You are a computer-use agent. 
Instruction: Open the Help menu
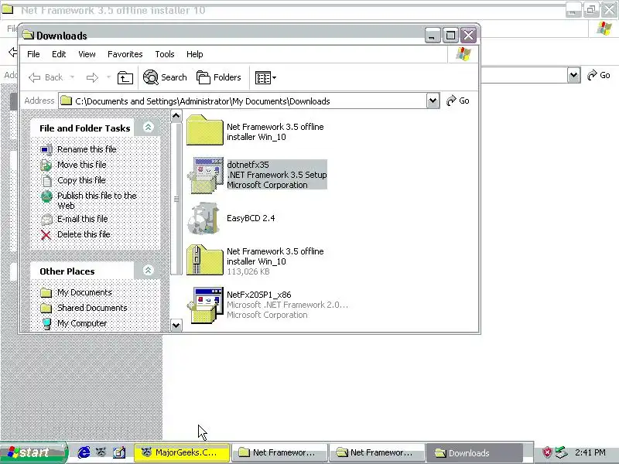[195, 54]
